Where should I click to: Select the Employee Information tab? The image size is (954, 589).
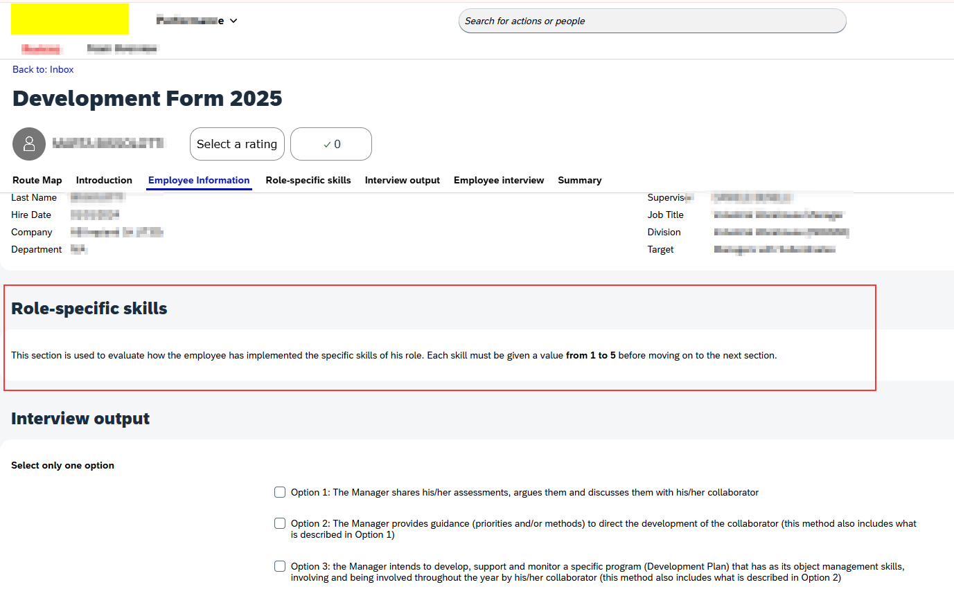[x=199, y=180]
